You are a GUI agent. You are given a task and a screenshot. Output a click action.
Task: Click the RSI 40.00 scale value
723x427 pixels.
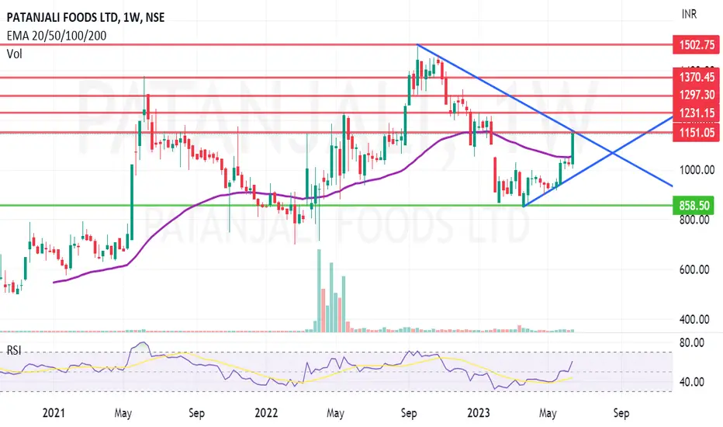[x=692, y=382]
